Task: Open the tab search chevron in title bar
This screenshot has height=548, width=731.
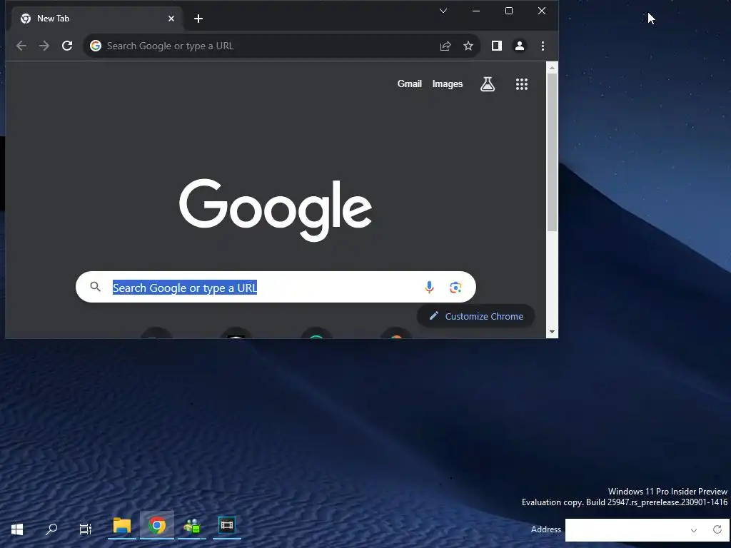Action: click(443, 11)
